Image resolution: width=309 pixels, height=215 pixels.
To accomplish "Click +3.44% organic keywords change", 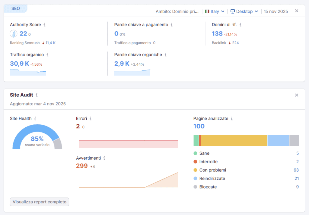I will [x=137, y=64].
